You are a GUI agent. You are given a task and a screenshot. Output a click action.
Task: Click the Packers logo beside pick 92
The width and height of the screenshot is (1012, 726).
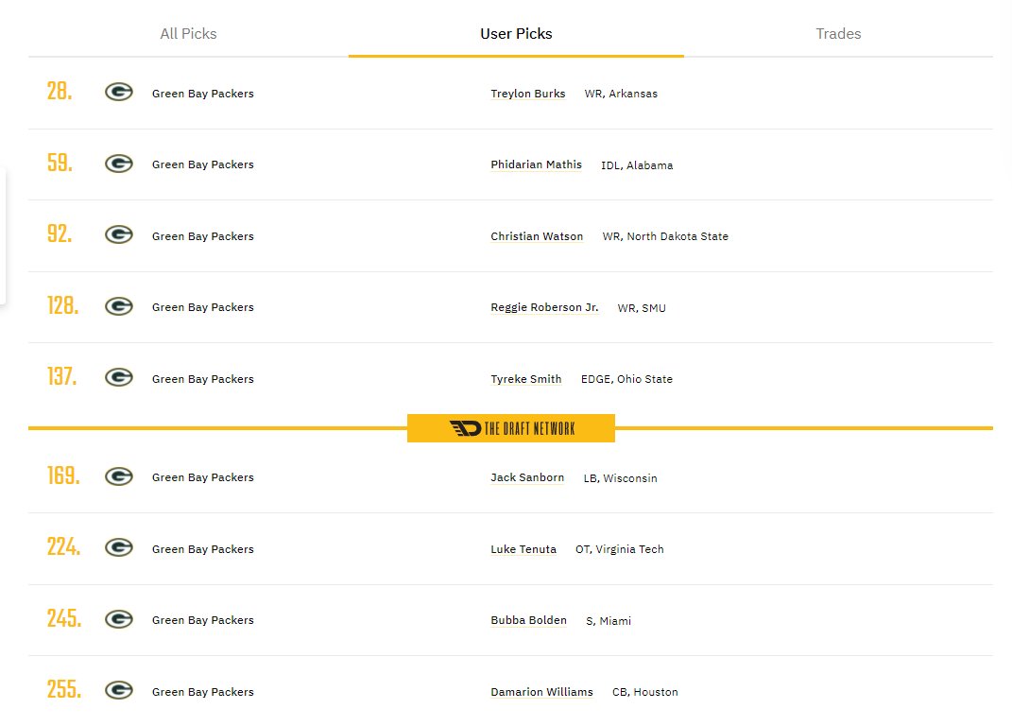(119, 235)
